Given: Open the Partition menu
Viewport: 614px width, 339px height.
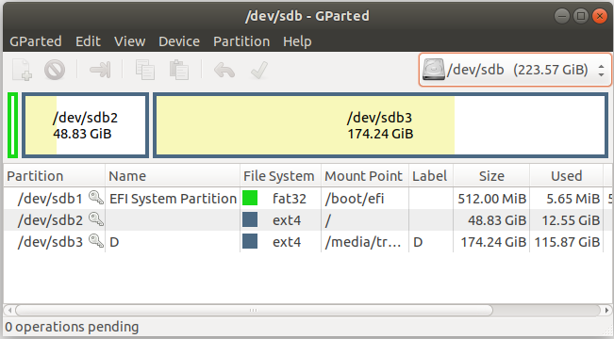Looking at the screenshot, I should 241,41.
